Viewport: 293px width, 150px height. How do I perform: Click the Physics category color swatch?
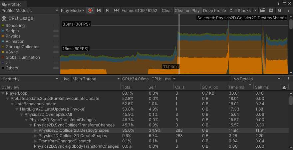click(x=3, y=36)
